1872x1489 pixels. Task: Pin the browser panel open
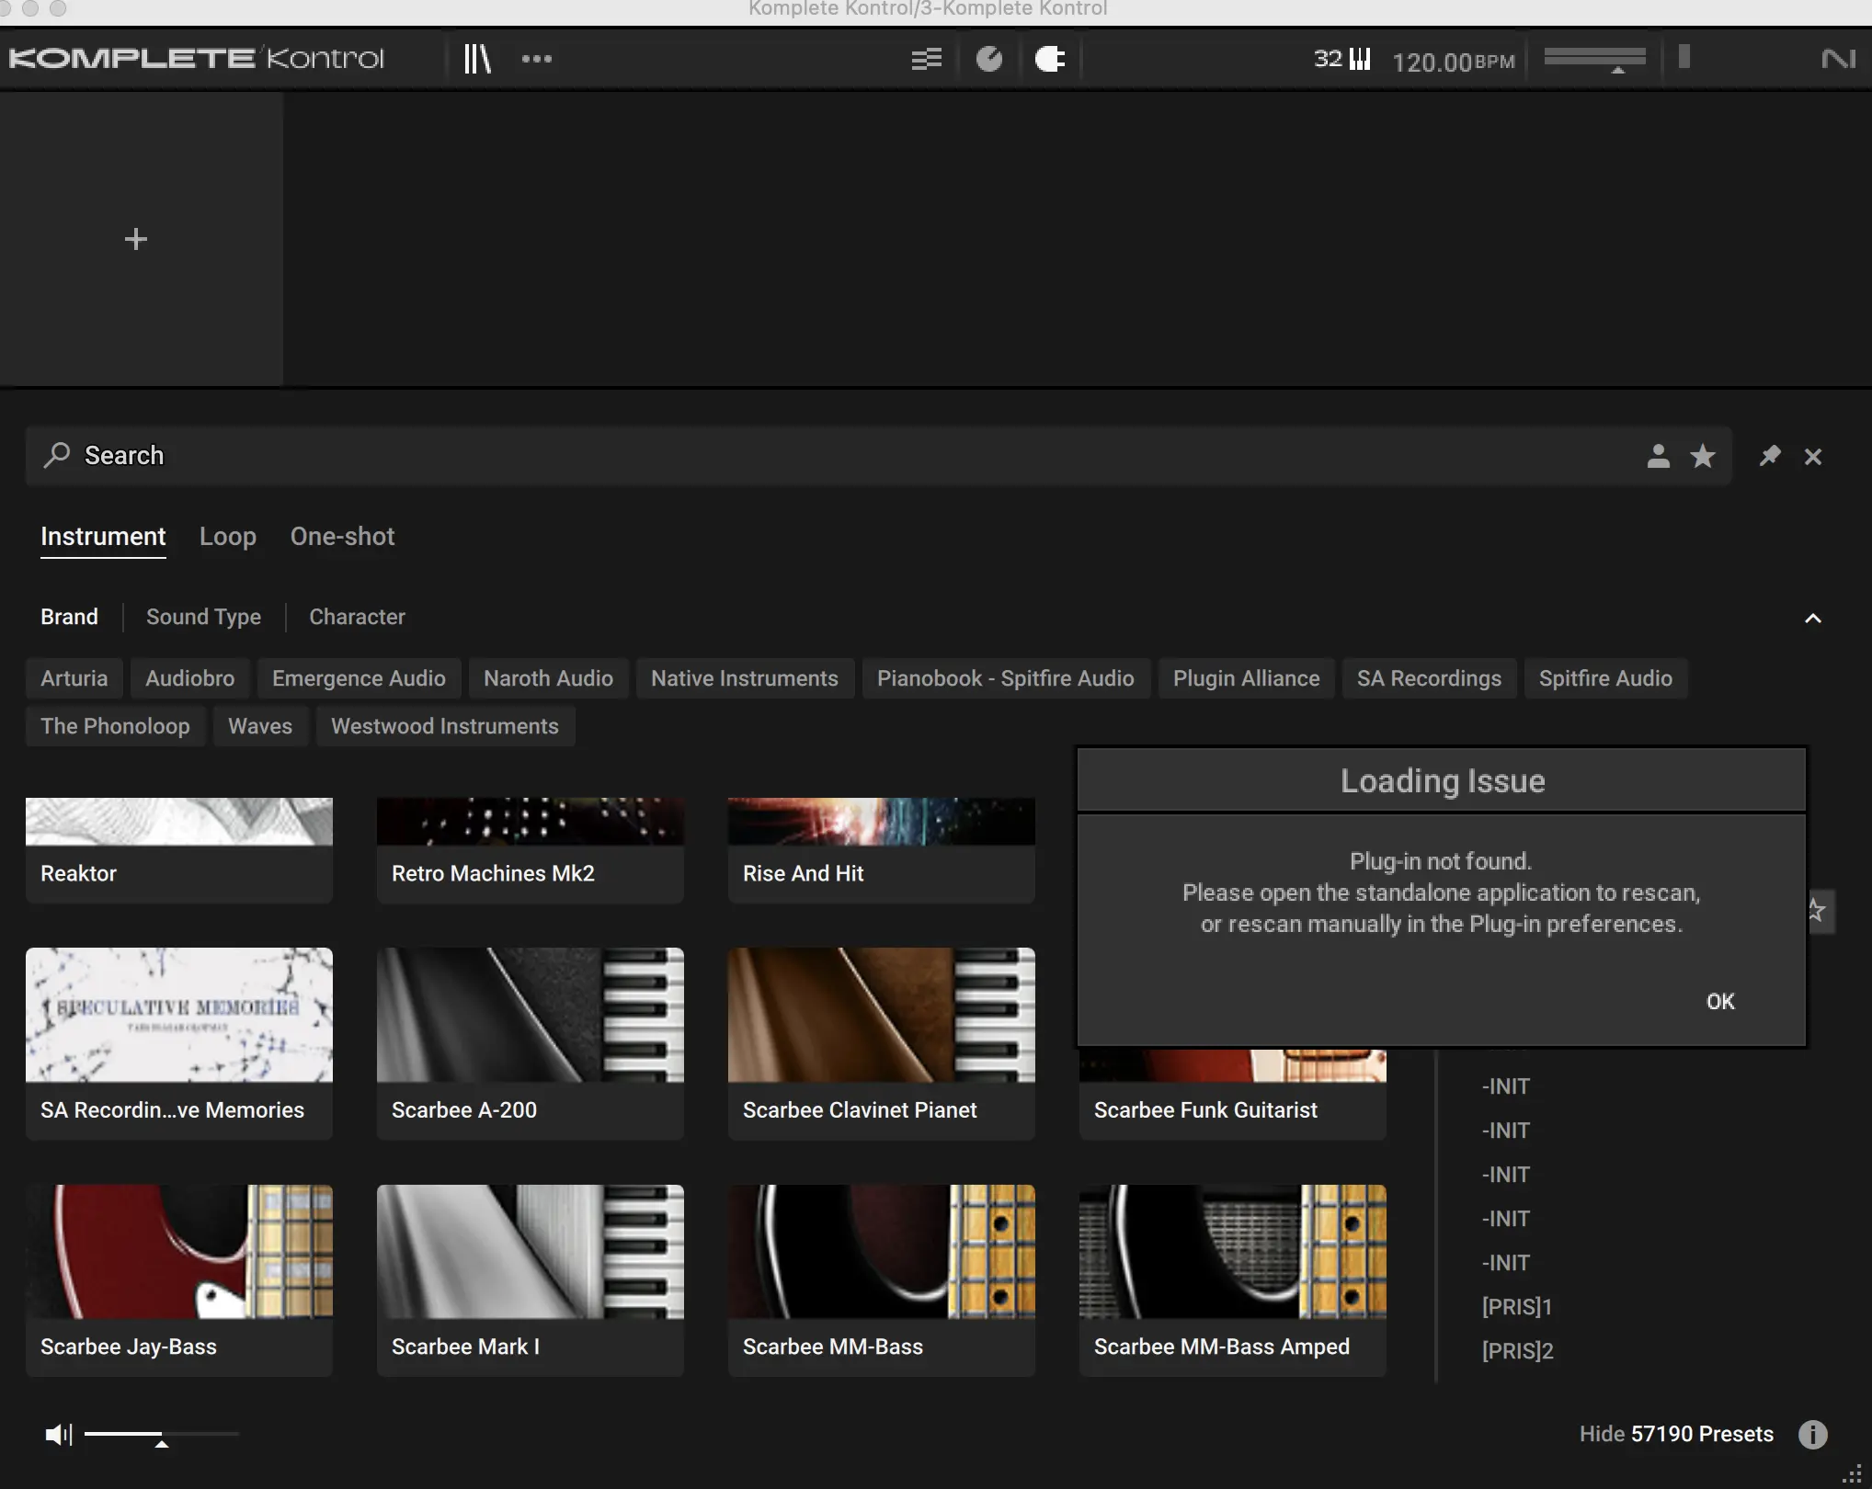1770,456
